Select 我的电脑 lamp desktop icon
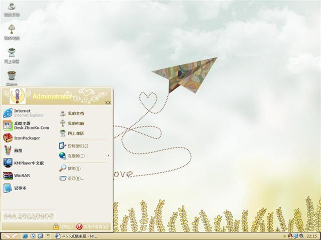The width and height of the screenshot is (321, 240). pos(12,32)
